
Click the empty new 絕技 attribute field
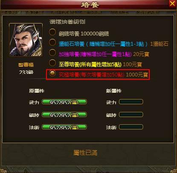click(x=131, y=114)
